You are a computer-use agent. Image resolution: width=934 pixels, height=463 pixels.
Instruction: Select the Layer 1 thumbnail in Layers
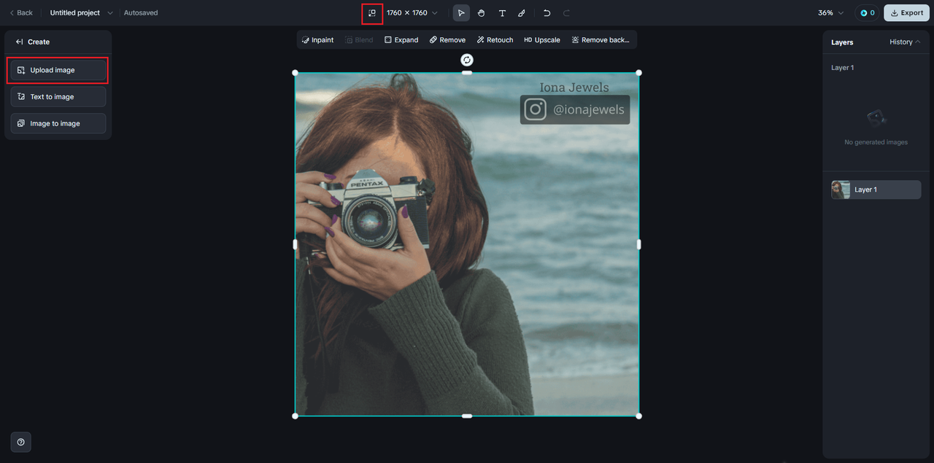pos(841,190)
